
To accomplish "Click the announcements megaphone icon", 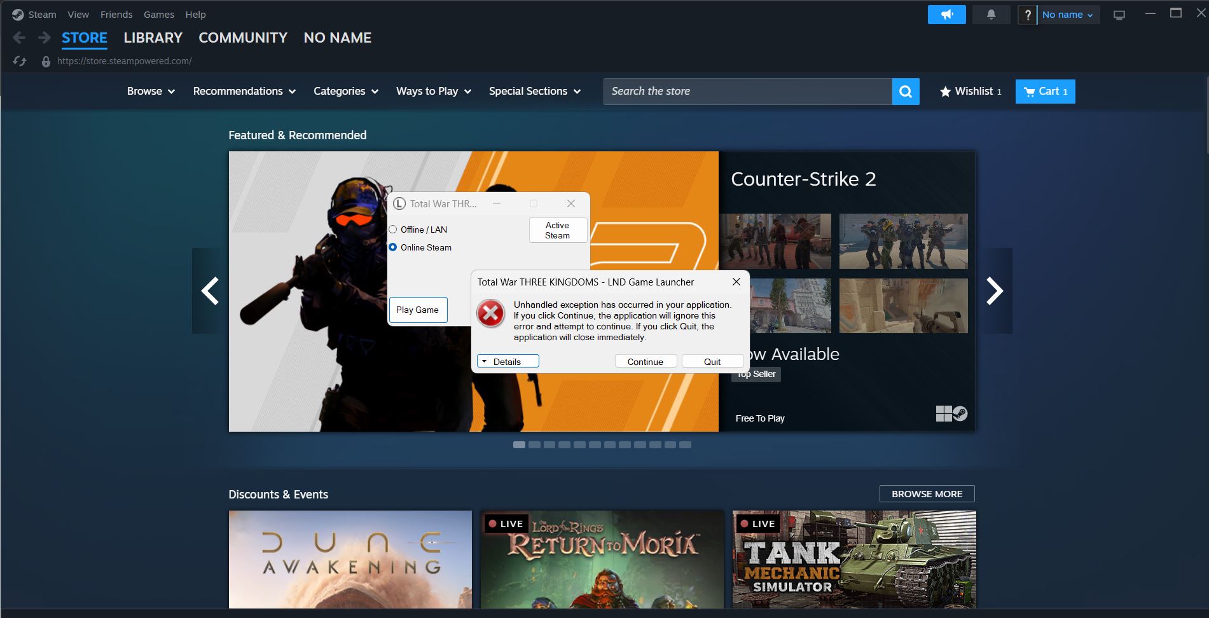I will [946, 14].
